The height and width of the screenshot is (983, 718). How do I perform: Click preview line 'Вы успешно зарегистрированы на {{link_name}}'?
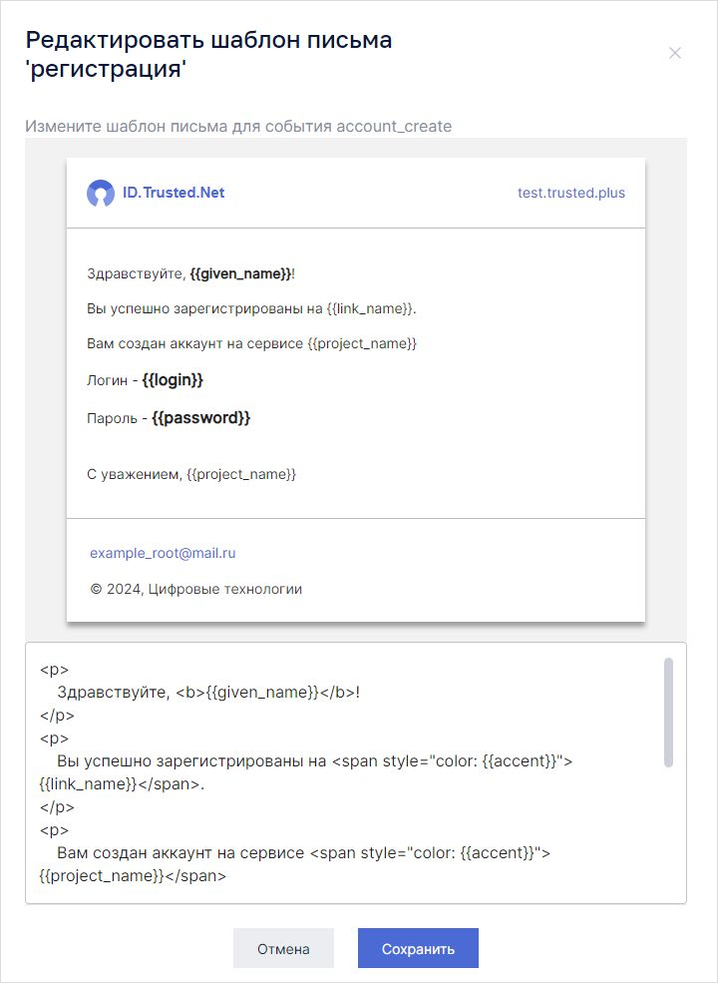252,309
